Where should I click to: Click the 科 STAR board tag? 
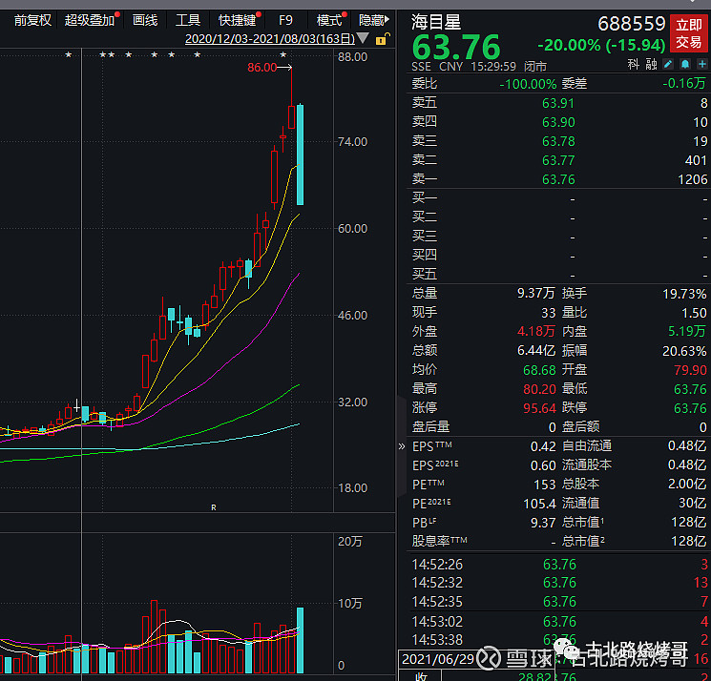click(633, 64)
